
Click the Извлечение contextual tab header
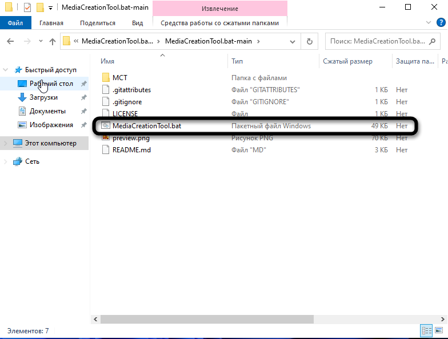pos(219,9)
